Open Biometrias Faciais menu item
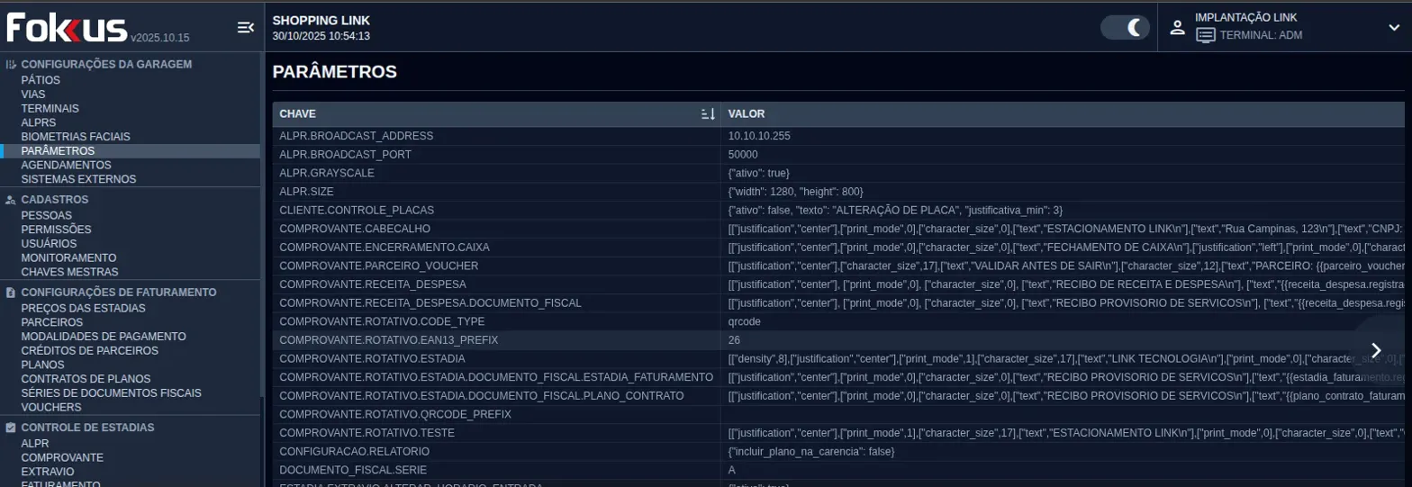The height and width of the screenshot is (487, 1412). click(x=76, y=137)
